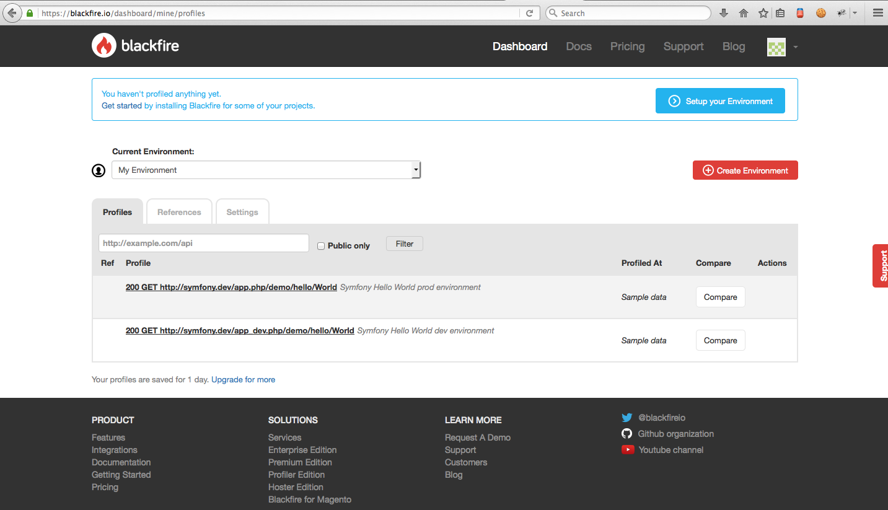Screen dimensions: 888x510
Task: Click the green padlock security icon
Action: click(29, 13)
